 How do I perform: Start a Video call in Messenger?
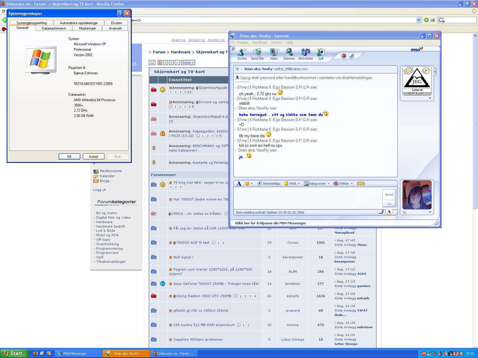[x=274, y=54]
